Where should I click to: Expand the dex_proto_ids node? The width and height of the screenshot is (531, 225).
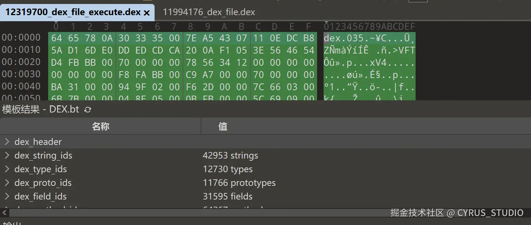pyautogui.click(x=6, y=183)
